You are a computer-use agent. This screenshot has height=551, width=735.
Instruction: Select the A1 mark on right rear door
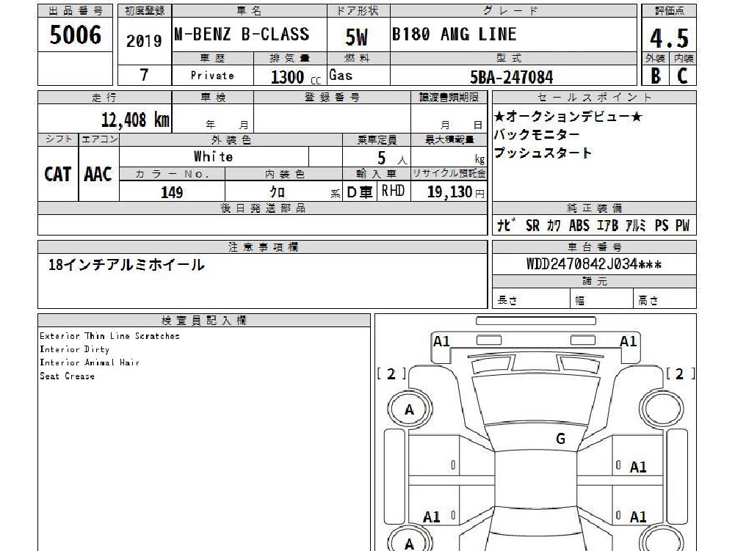(638, 517)
